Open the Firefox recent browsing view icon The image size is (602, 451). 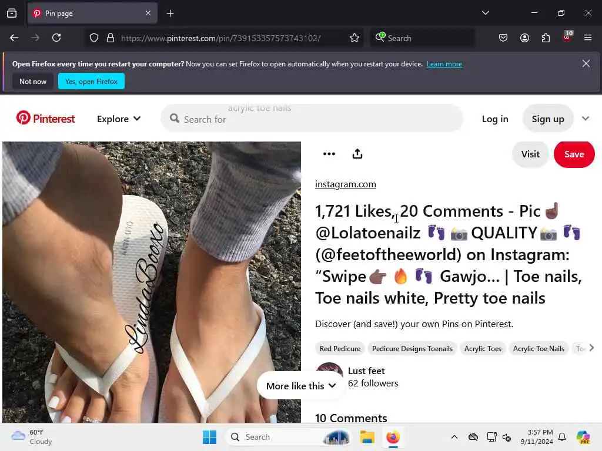12,14
